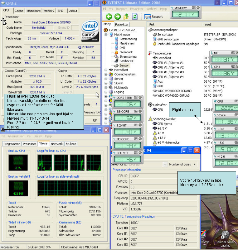Close the MEMORY voltage gadget

(x=198, y=8)
